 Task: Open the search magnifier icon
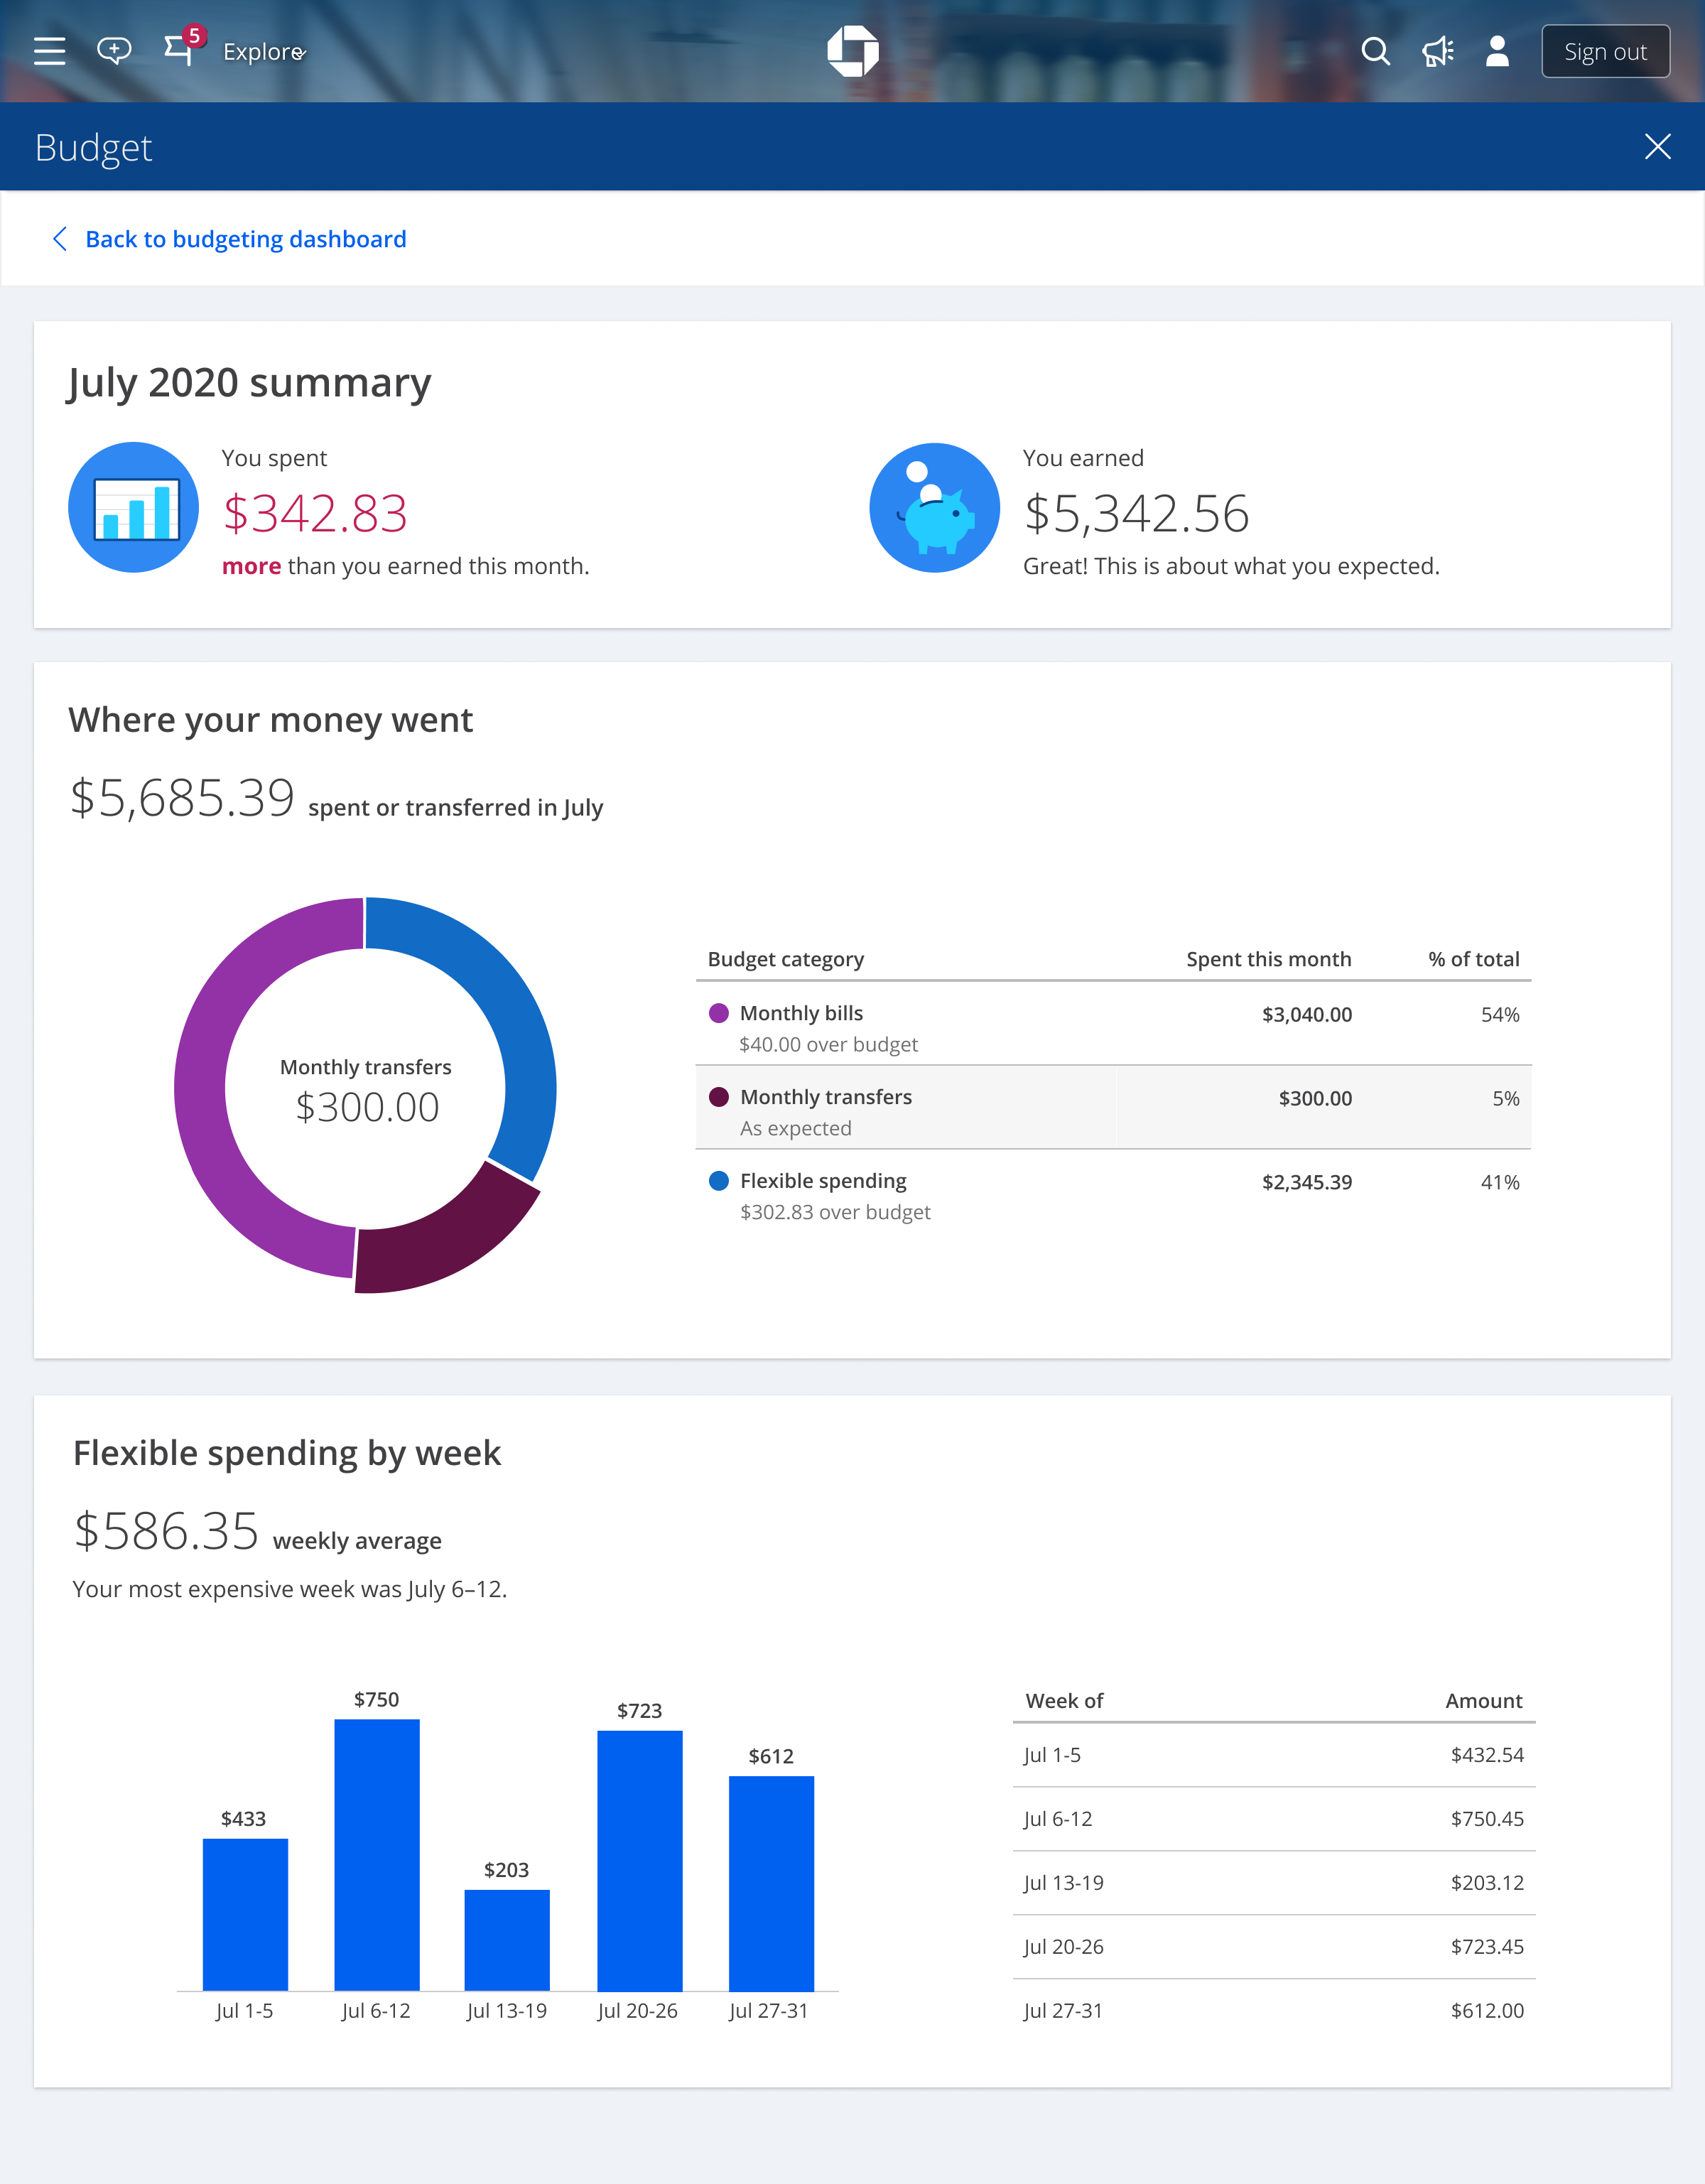1375,51
